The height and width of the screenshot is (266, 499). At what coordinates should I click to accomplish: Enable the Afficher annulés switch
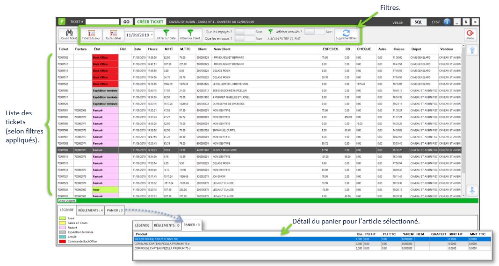tap(313, 32)
